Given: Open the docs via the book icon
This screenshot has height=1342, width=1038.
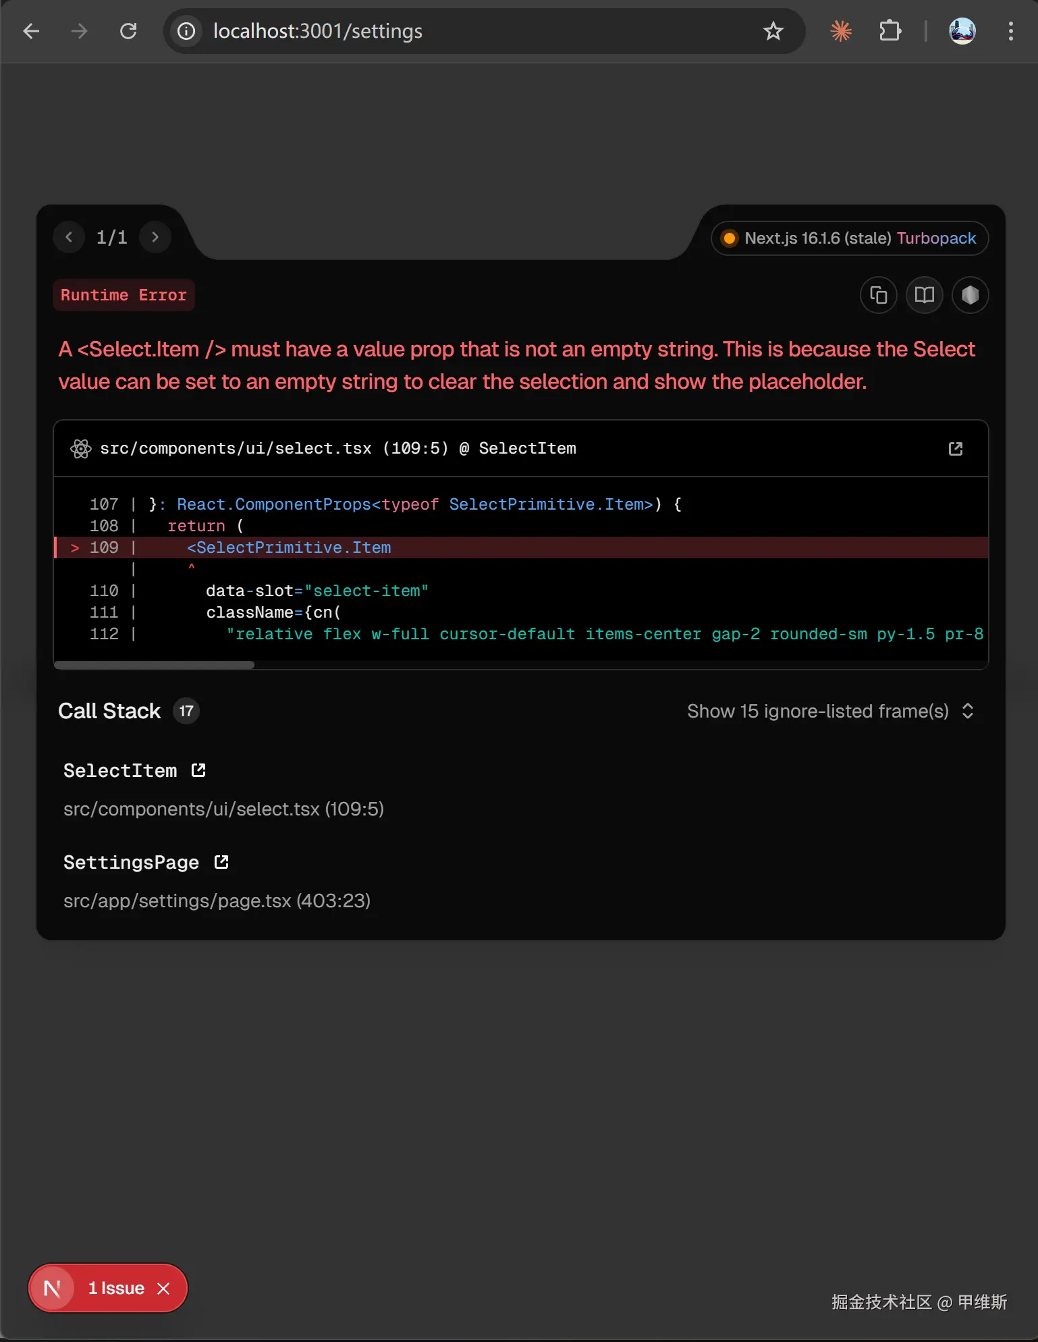Looking at the screenshot, I should tap(924, 295).
